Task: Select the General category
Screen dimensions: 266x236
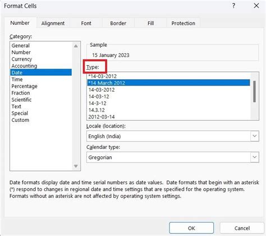Action: click(41, 46)
